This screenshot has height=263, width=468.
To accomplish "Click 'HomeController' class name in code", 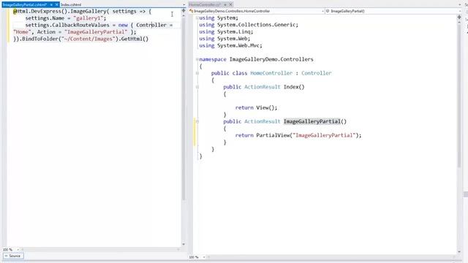I will point(271,73).
